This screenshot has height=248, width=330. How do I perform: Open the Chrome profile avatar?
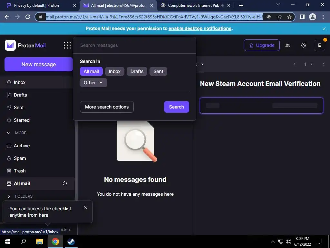pyautogui.click(x=313, y=17)
